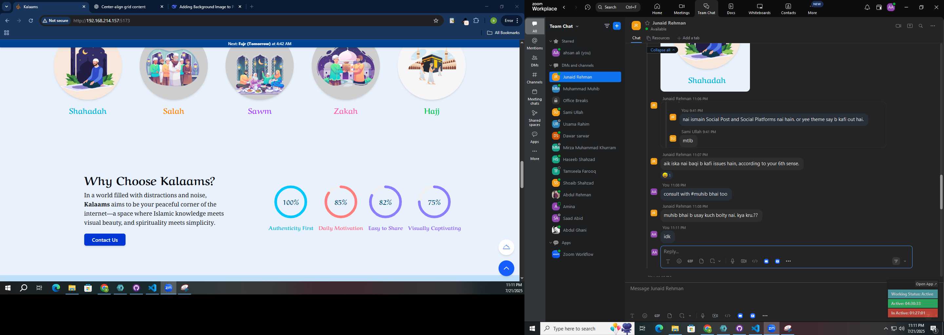Bookmark this page with star icon
The height and width of the screenshot is (335, 944).
[x=436, y=21]
